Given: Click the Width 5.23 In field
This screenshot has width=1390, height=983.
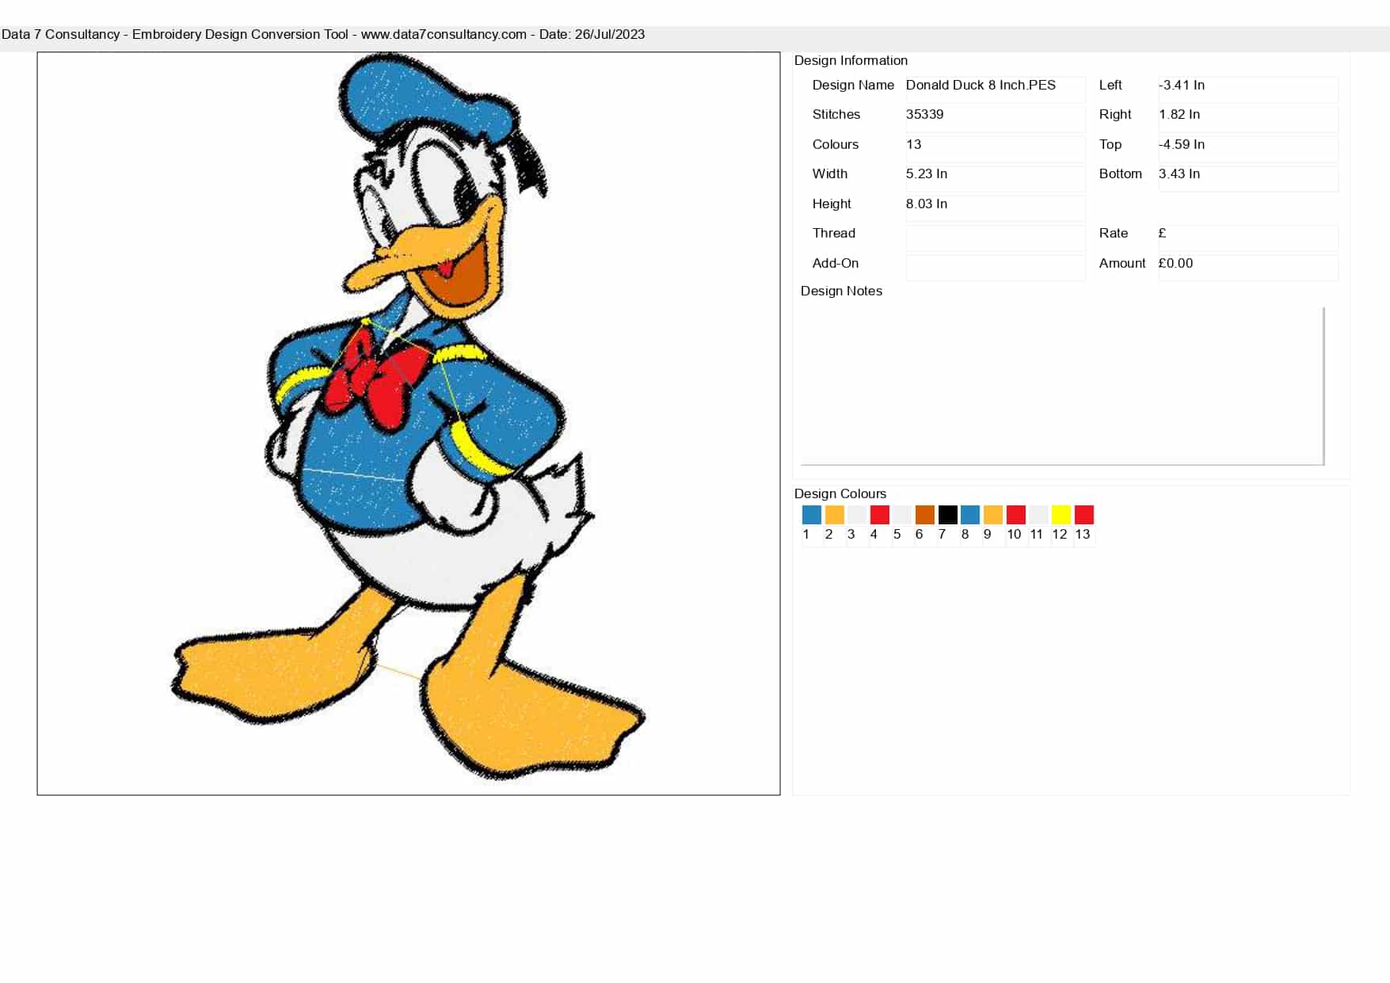Looking at the screenshot, I should click(x=996, y=178).
